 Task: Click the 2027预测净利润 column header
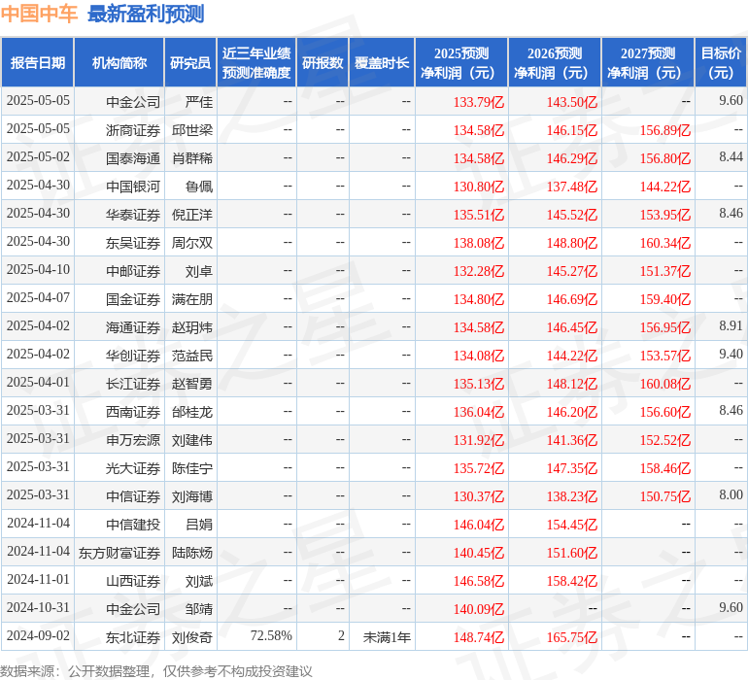pyautogui.click(x=648, y=62)
